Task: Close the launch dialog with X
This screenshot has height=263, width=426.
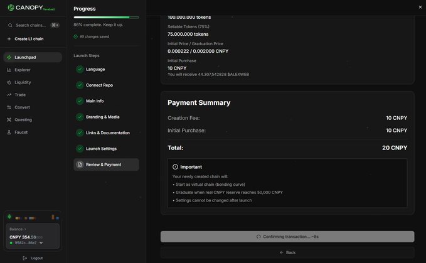Action: 420,7
